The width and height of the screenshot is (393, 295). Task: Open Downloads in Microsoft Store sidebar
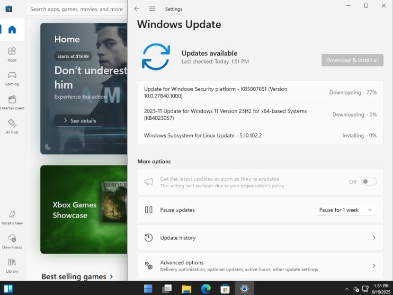coord(12,241)
